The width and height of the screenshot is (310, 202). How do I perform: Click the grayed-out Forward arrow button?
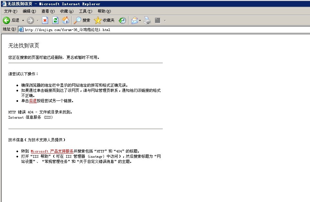click(x=30, y=20)
